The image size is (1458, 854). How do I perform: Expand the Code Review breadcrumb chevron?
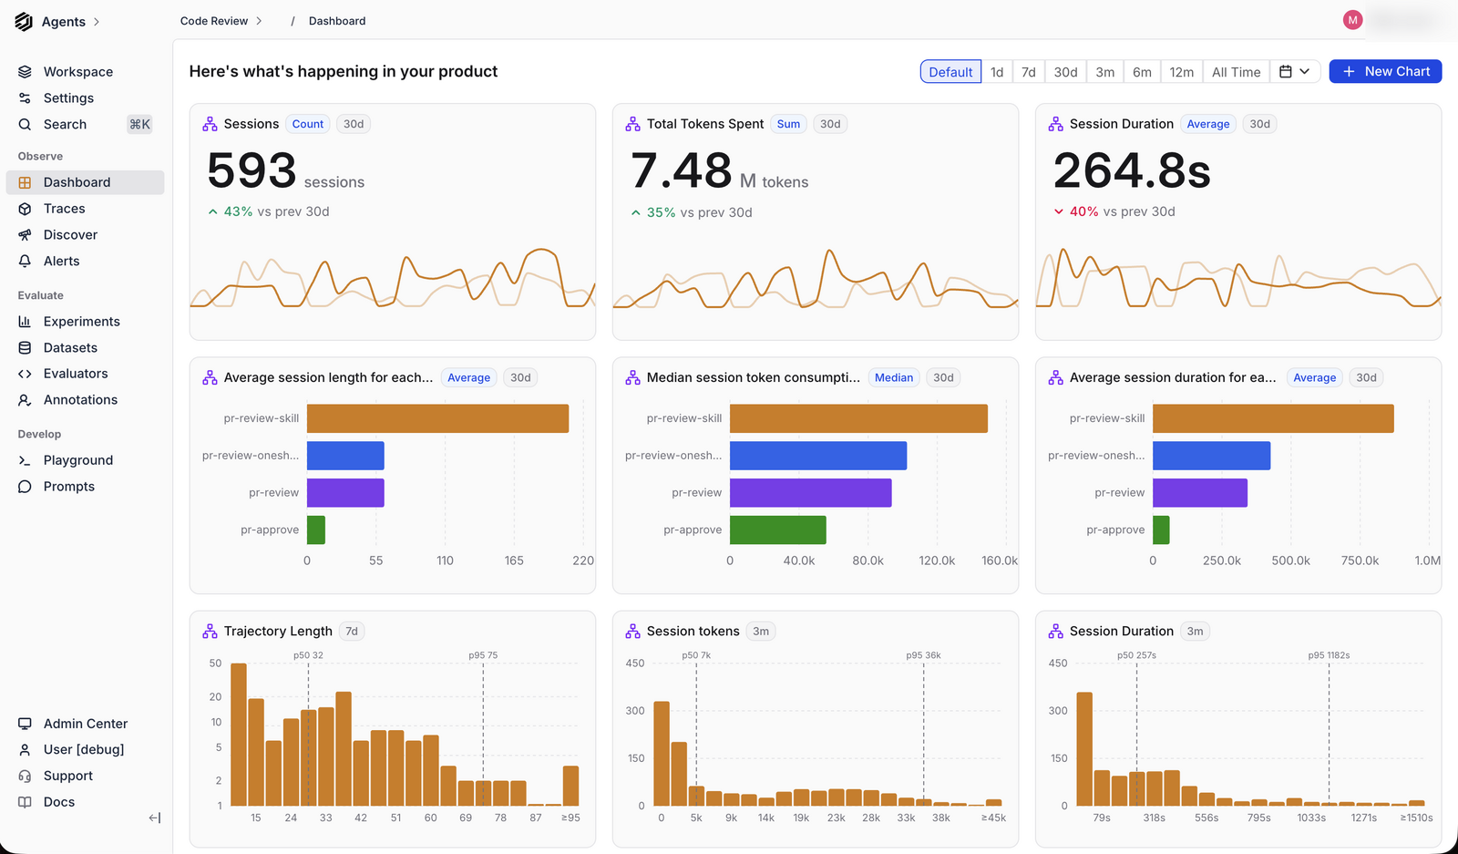tap(259, 21)
